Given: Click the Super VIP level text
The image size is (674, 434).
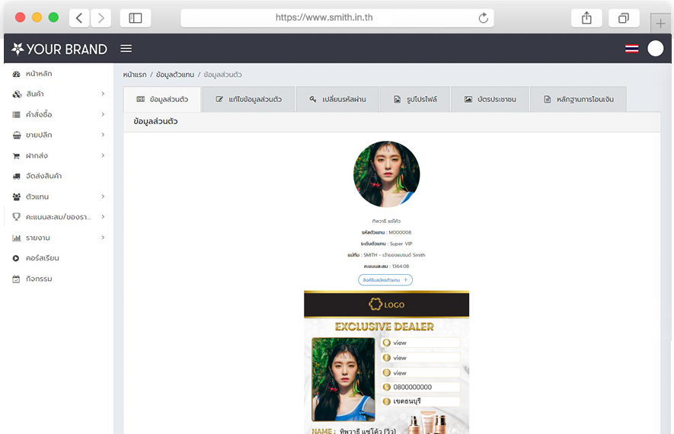Looking at the screenshot, I should (401, 244).
